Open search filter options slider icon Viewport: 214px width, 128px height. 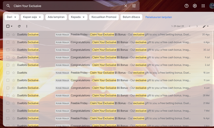pyautogui.click(x=134, y=6)
